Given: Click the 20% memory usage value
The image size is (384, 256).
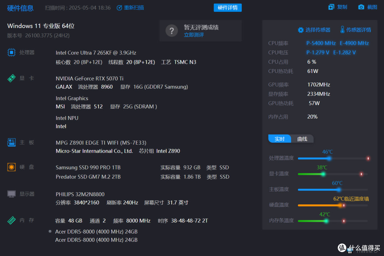Looking at the screenshot, I should pyautogui.click(x=312, y=117).
